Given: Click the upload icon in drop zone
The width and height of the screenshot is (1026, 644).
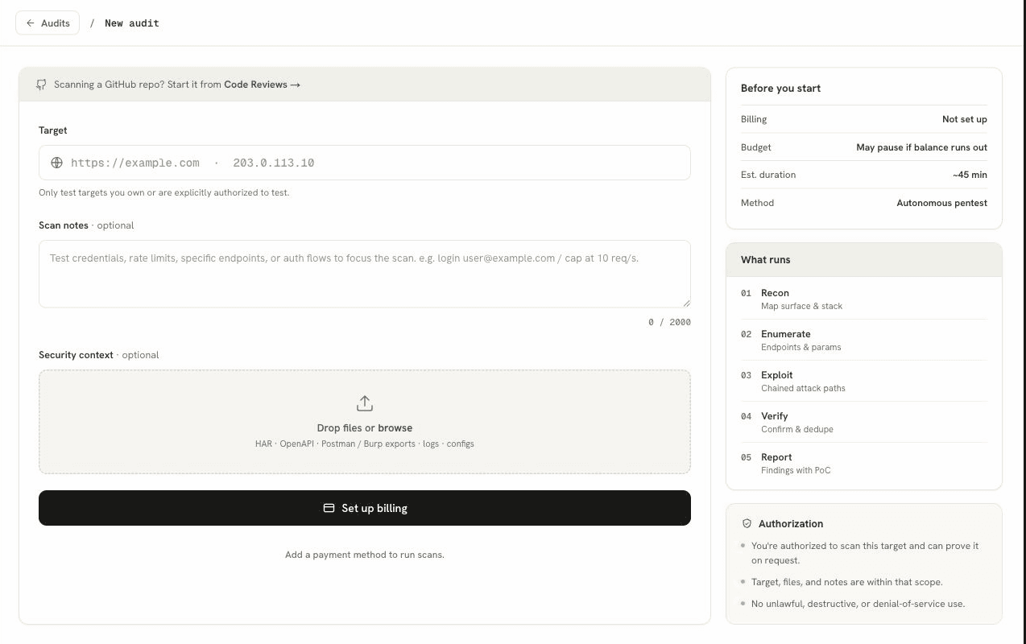Looking at the screenshot, I should 365,403.
